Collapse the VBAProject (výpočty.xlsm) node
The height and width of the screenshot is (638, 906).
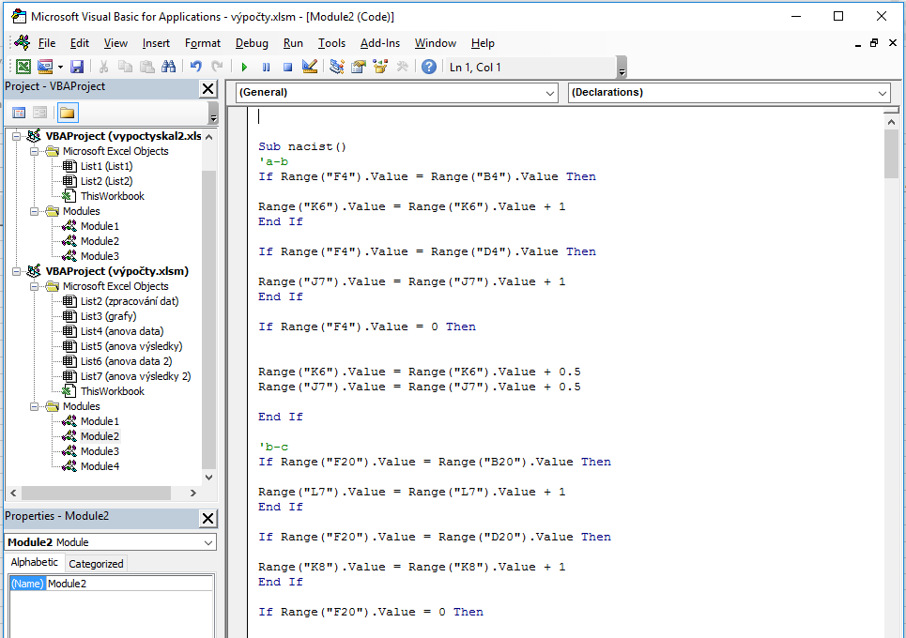pyautogui.click(x=17, y=271)
